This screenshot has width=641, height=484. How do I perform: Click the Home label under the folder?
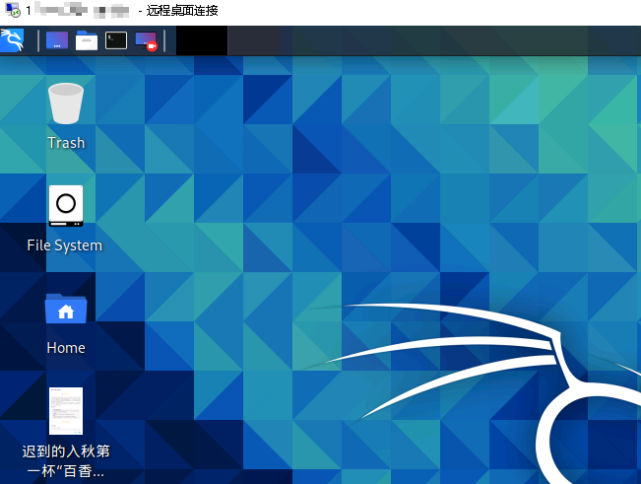pyautogui.click(x=66, y=348)
